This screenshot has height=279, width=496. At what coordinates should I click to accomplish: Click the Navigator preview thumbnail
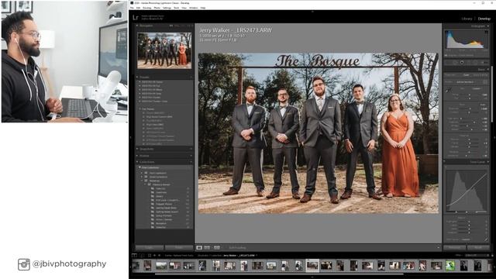[164, 50]
